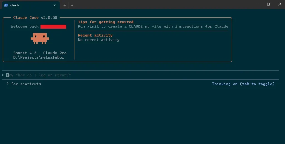
Task: Select the claude tab title
Action: pyautogui.click(x=15, y=5)
